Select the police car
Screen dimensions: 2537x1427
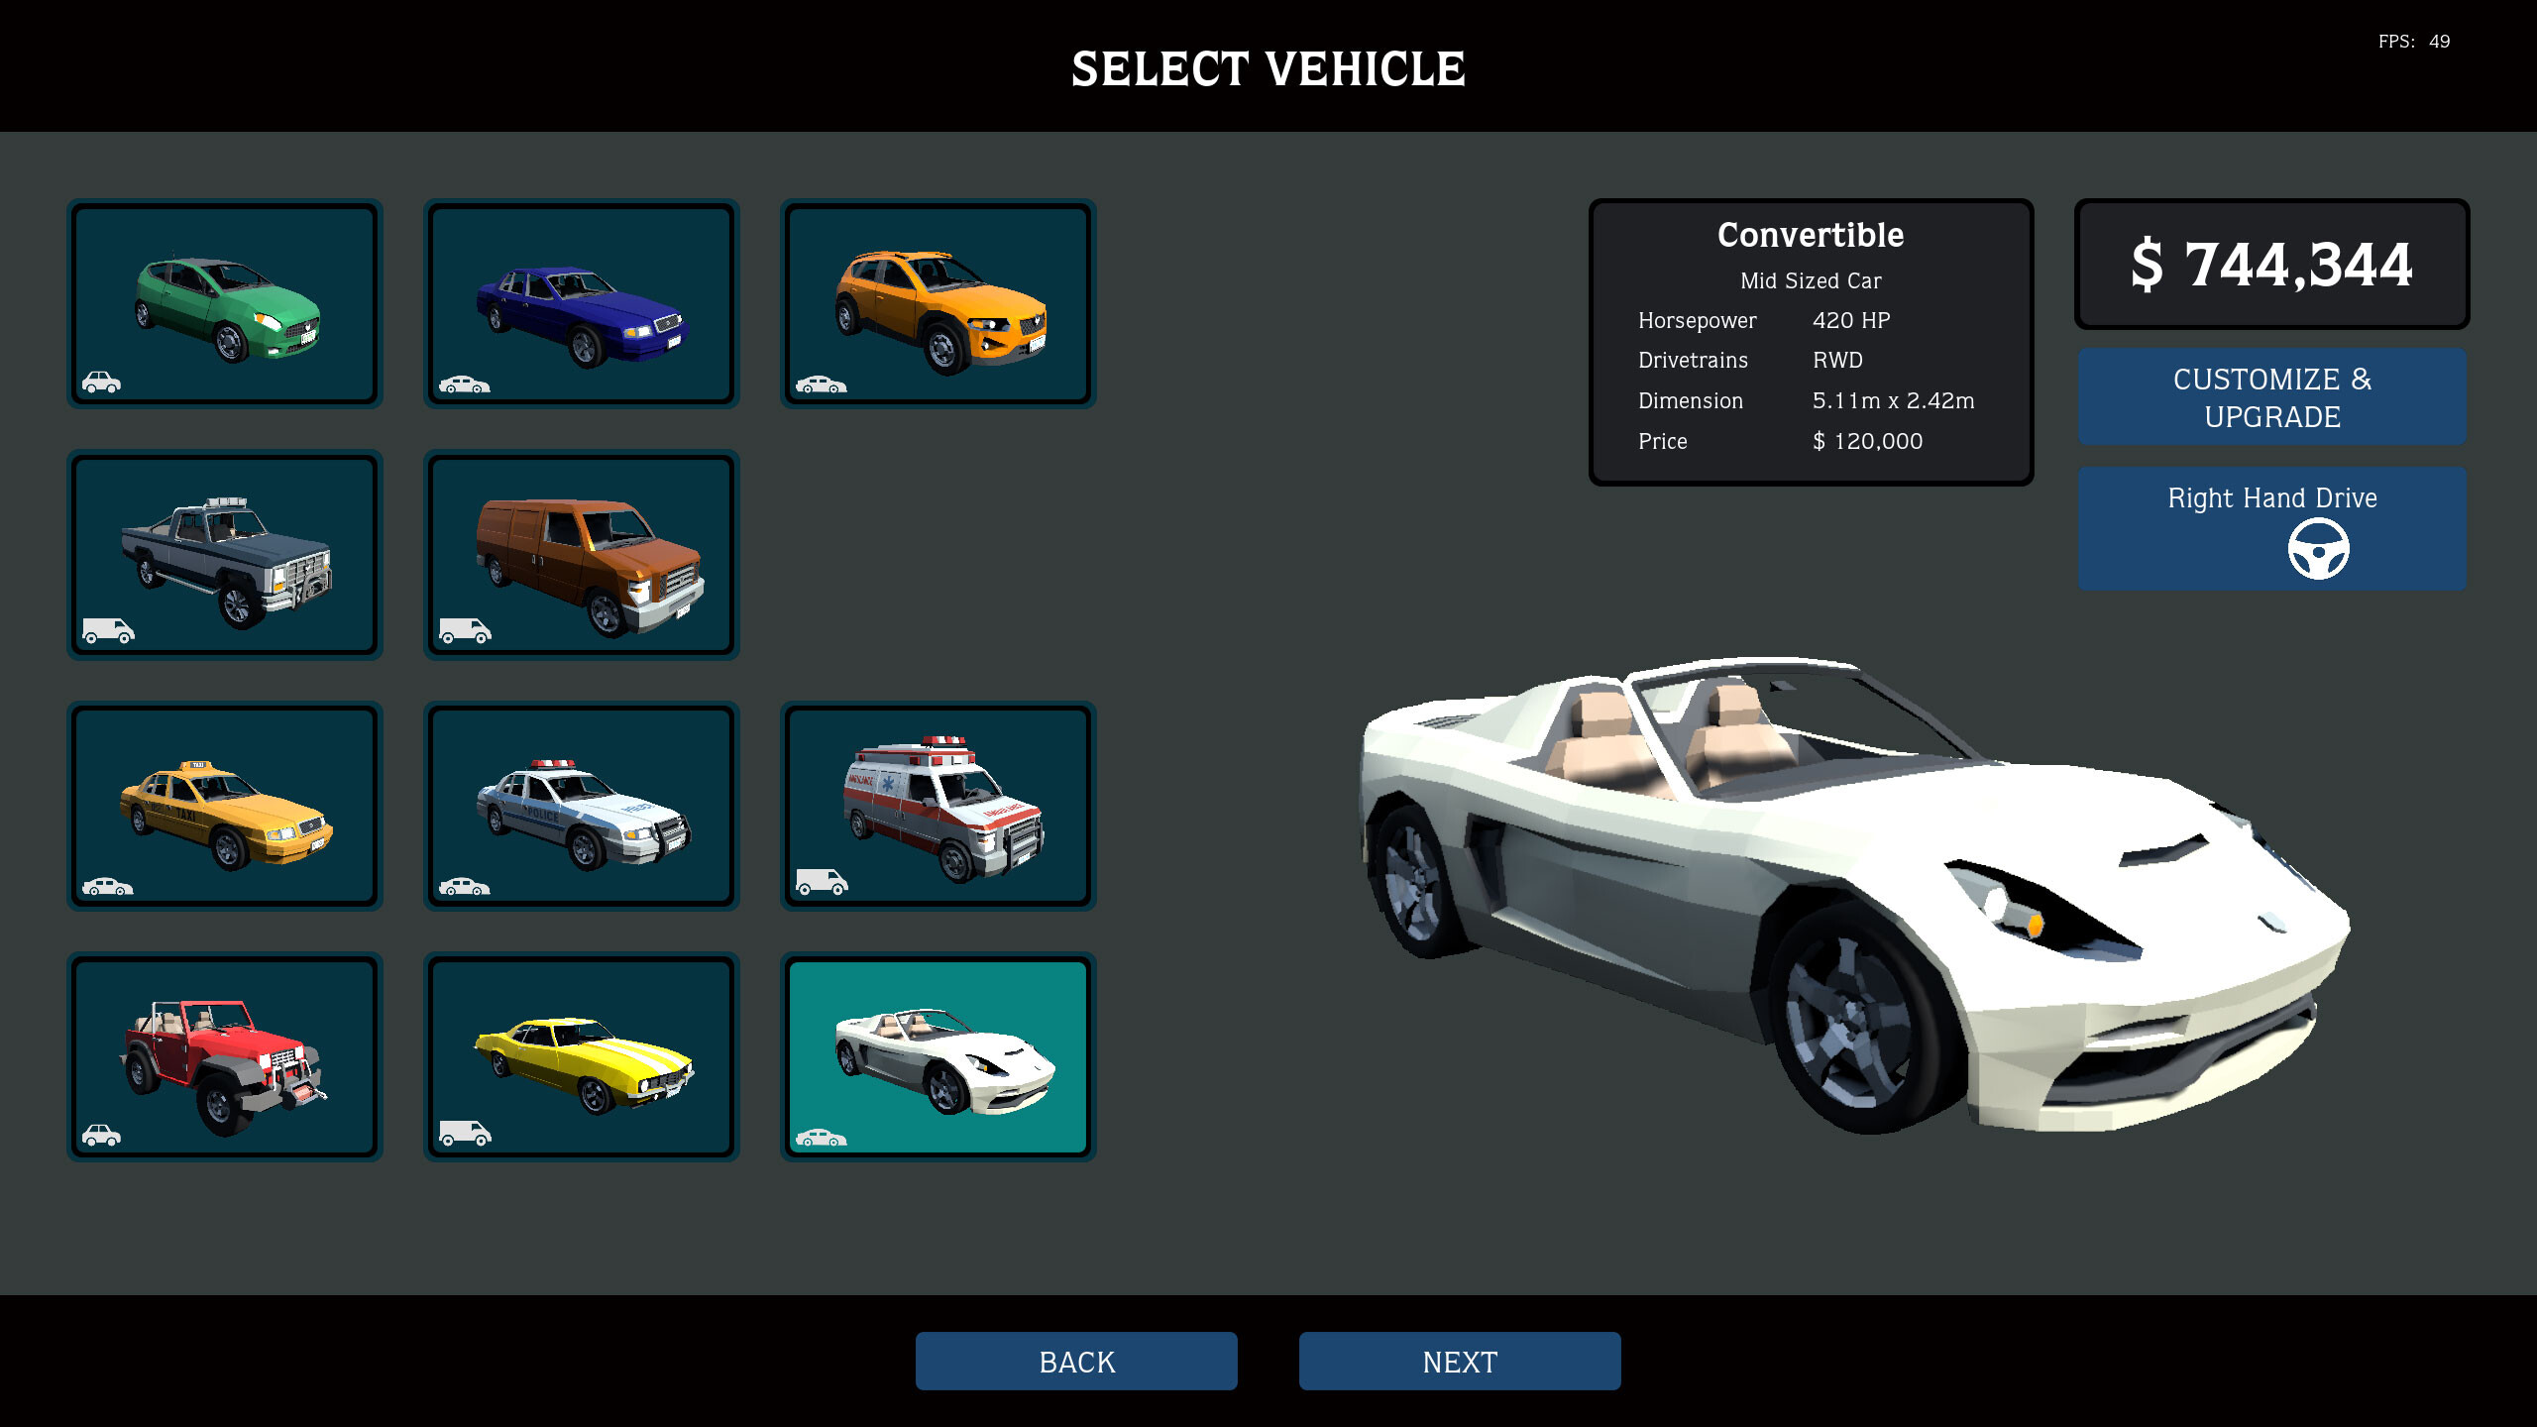click(582, 806)
